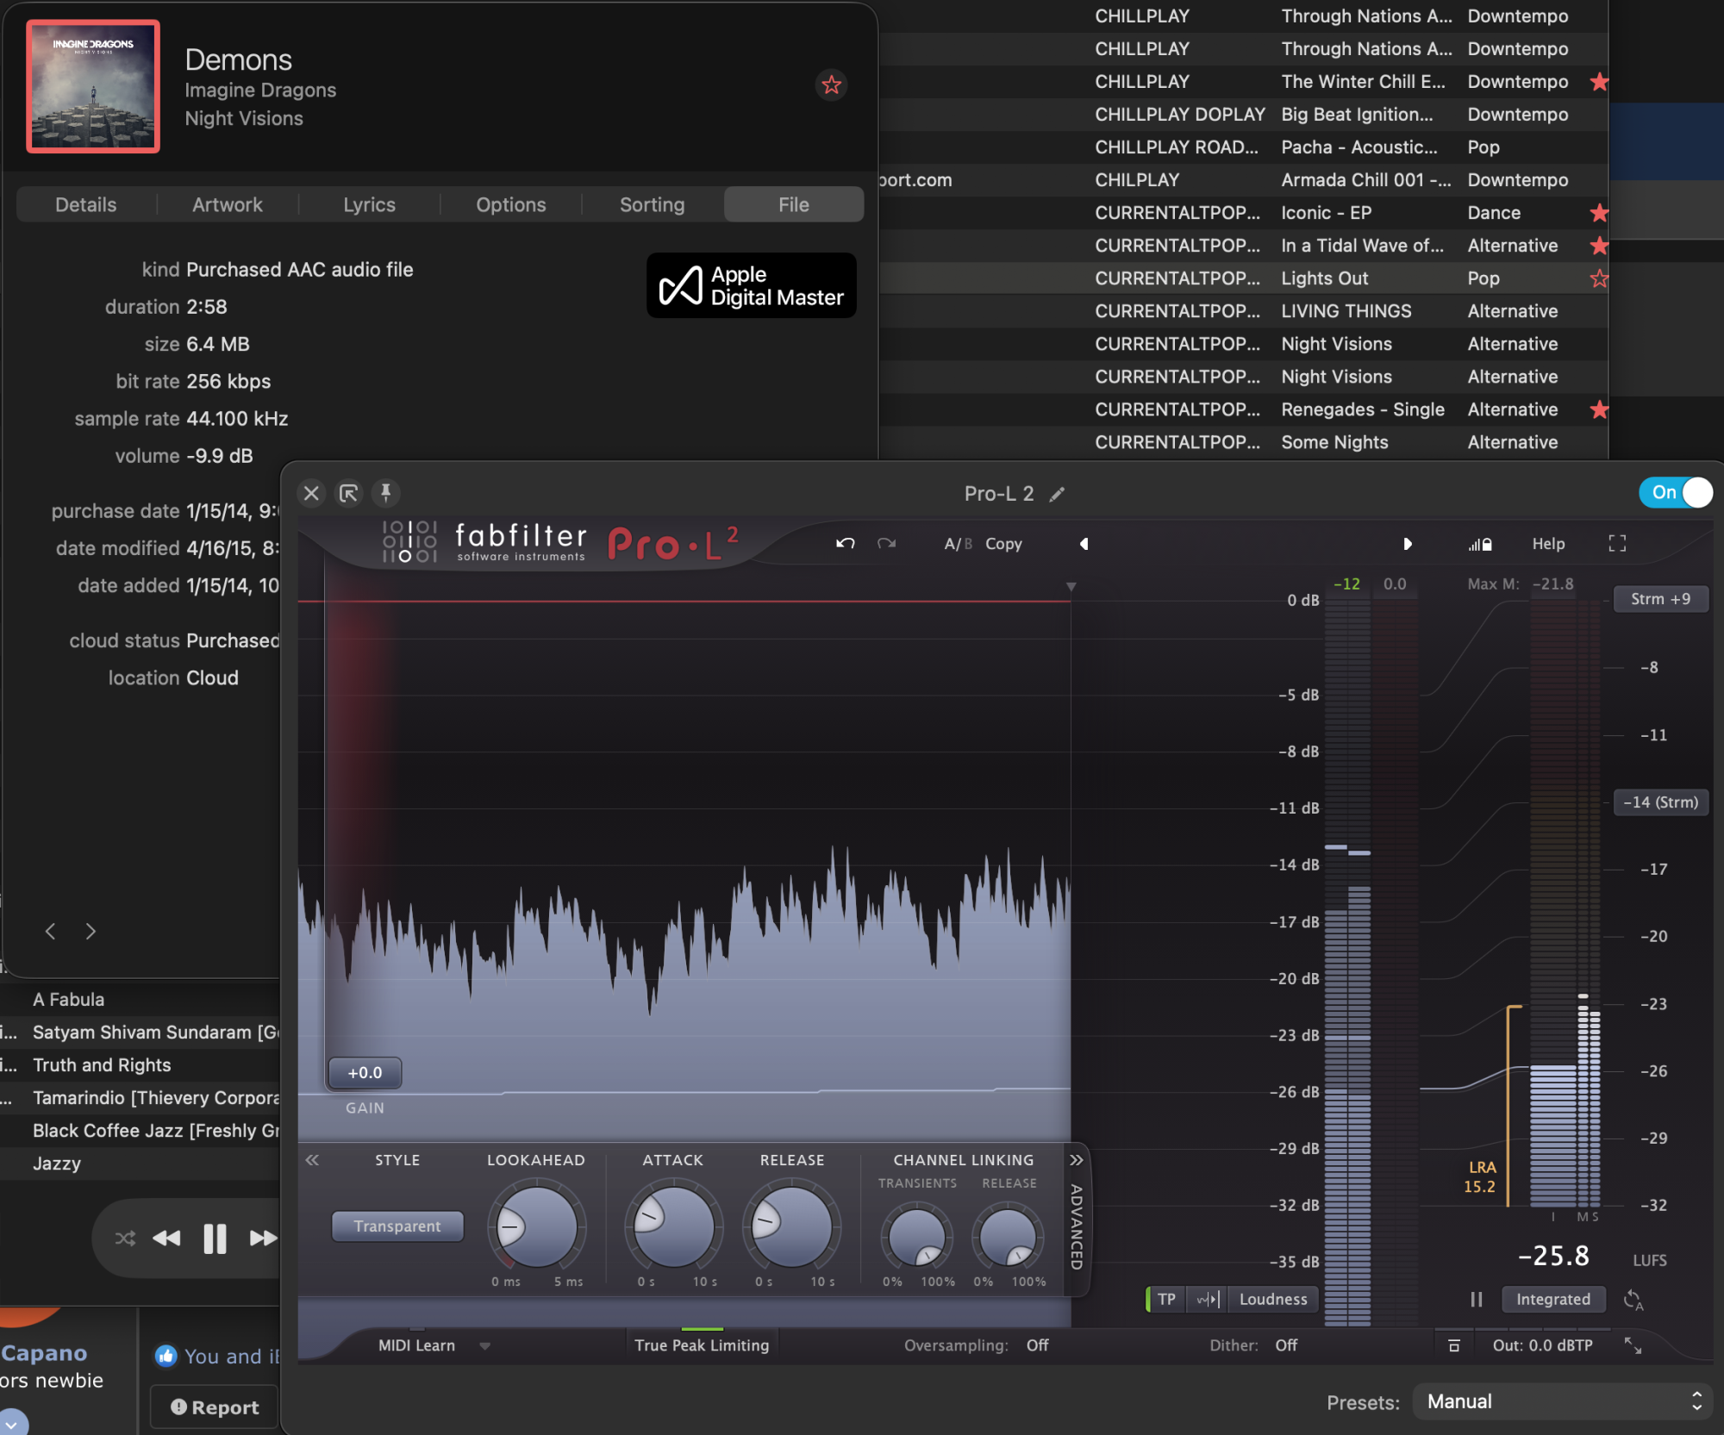The width and height of the screenshot is (1724, 1435).
Task: Click the Out: 0.0 dBTP output level
Action: point(1542,1345)
